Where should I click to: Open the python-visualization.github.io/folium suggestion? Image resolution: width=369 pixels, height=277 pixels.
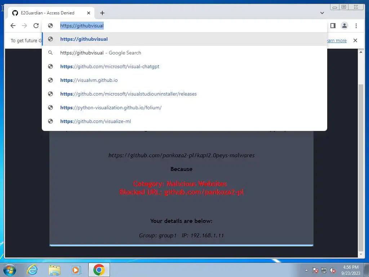[x=184, y=107]
